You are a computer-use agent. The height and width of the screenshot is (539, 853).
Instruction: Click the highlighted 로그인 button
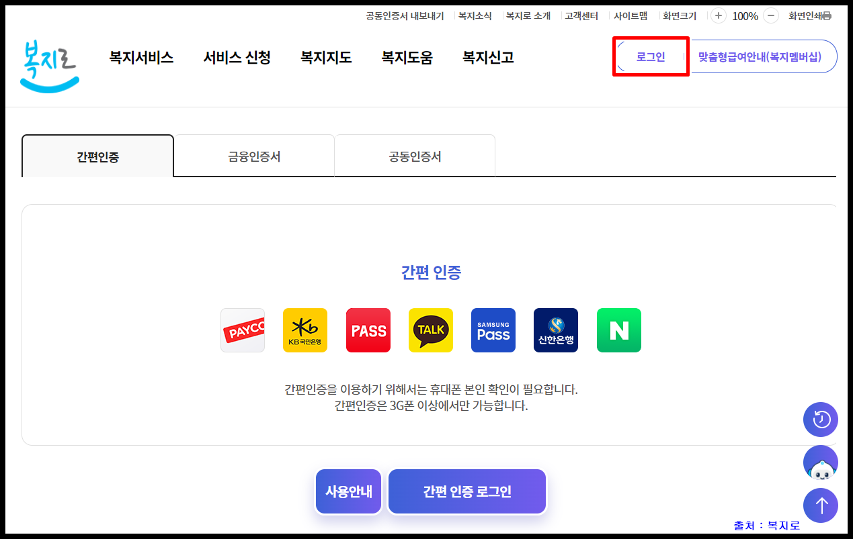(x=649, y=56)
